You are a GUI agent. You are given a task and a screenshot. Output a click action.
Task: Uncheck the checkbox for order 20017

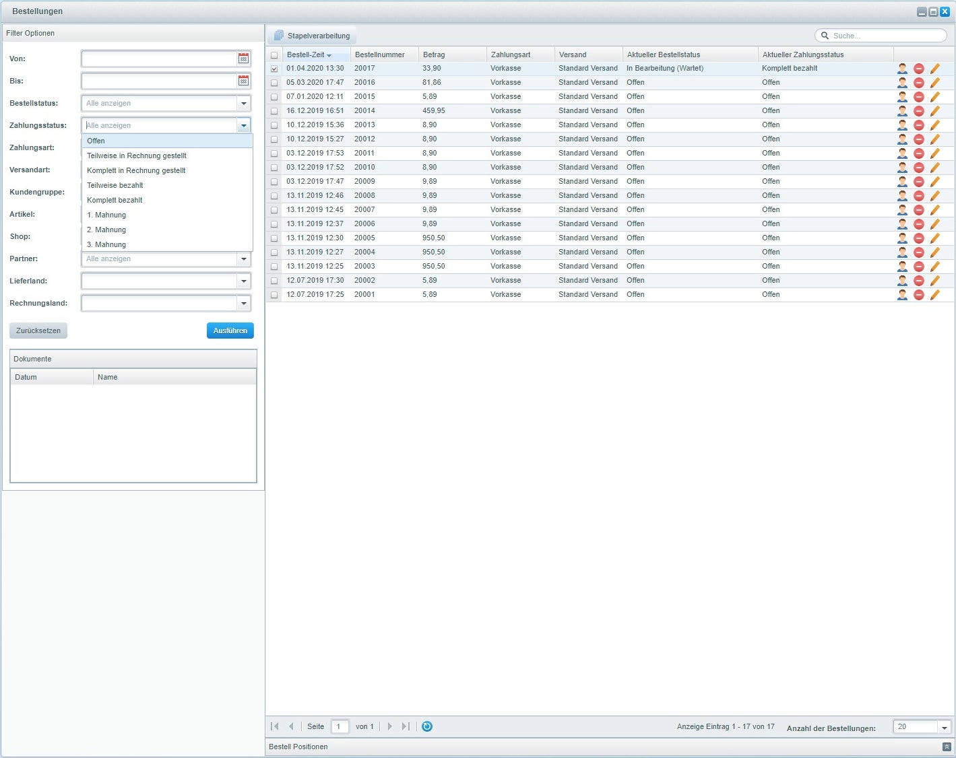coord(274,69)
